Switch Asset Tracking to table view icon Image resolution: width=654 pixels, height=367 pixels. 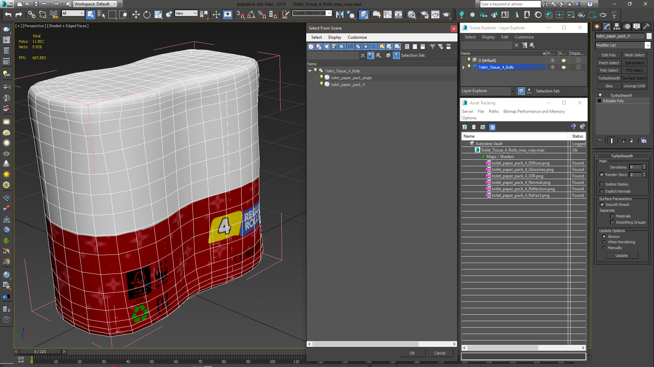click(492, 127)
